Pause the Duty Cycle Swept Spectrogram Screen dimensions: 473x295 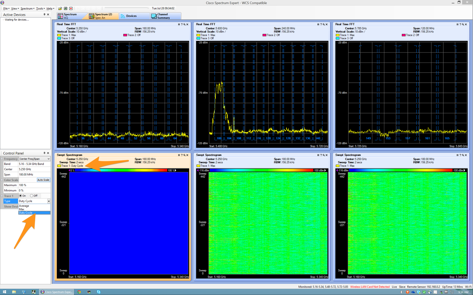(179, 155)
